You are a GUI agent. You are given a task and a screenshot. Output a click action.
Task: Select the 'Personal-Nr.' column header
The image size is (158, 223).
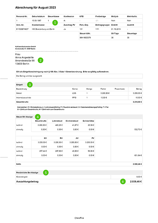[22, 17]
